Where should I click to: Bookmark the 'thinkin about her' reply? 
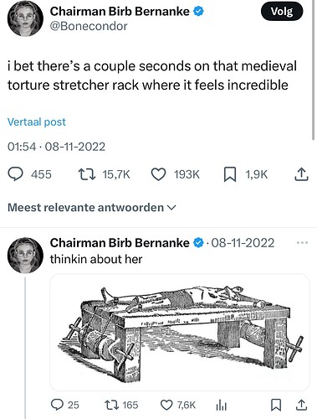click(276, 405)
